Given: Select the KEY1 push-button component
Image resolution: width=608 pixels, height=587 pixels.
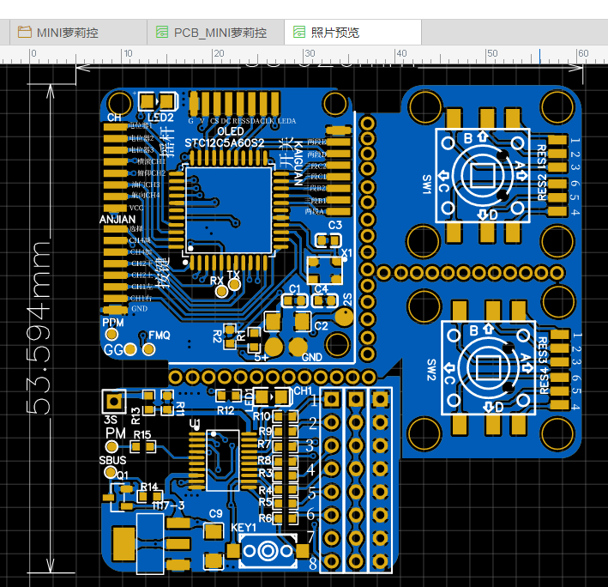Looking at the screenshot, I should point(267,549).
